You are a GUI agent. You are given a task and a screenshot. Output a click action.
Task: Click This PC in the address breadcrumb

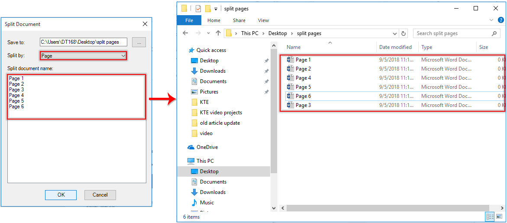point(250,33)
